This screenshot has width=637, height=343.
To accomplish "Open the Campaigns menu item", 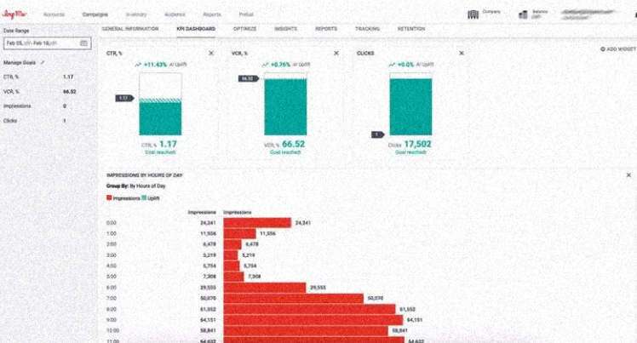I will pos(95,15).
